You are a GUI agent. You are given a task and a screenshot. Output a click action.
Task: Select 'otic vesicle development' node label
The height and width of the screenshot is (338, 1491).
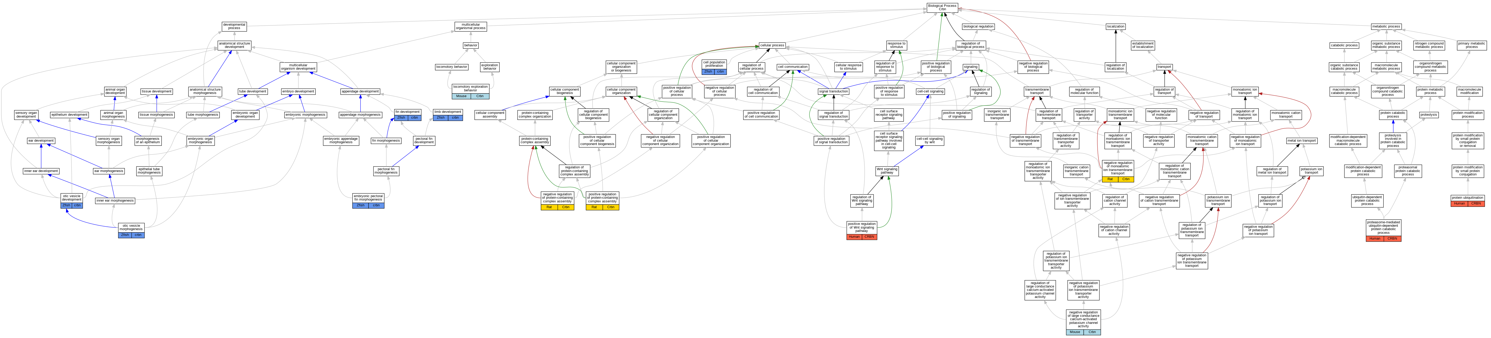(x=72, y=198)
